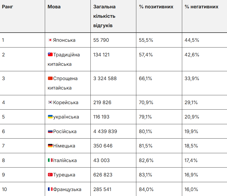Click the 'Загальна кількість відгуків' header
227x196 pixels.
tap(104, 16)
